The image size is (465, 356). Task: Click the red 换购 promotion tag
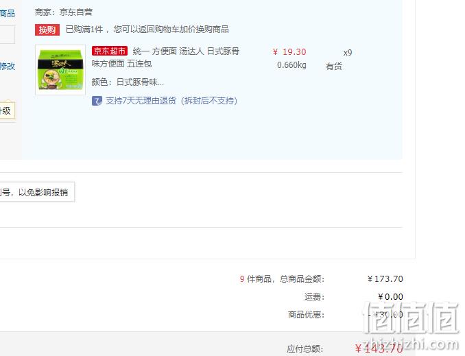tap(47, 29)
